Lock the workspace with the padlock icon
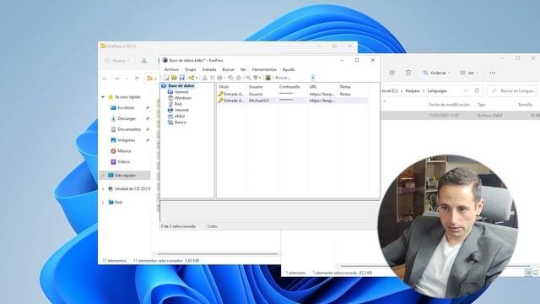This screenshot has height=304, width=540. (x=268, y=78)
